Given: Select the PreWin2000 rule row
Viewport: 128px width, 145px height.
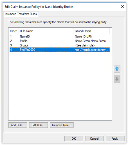Looking at the screenshot, I should [x=60, y=50].
